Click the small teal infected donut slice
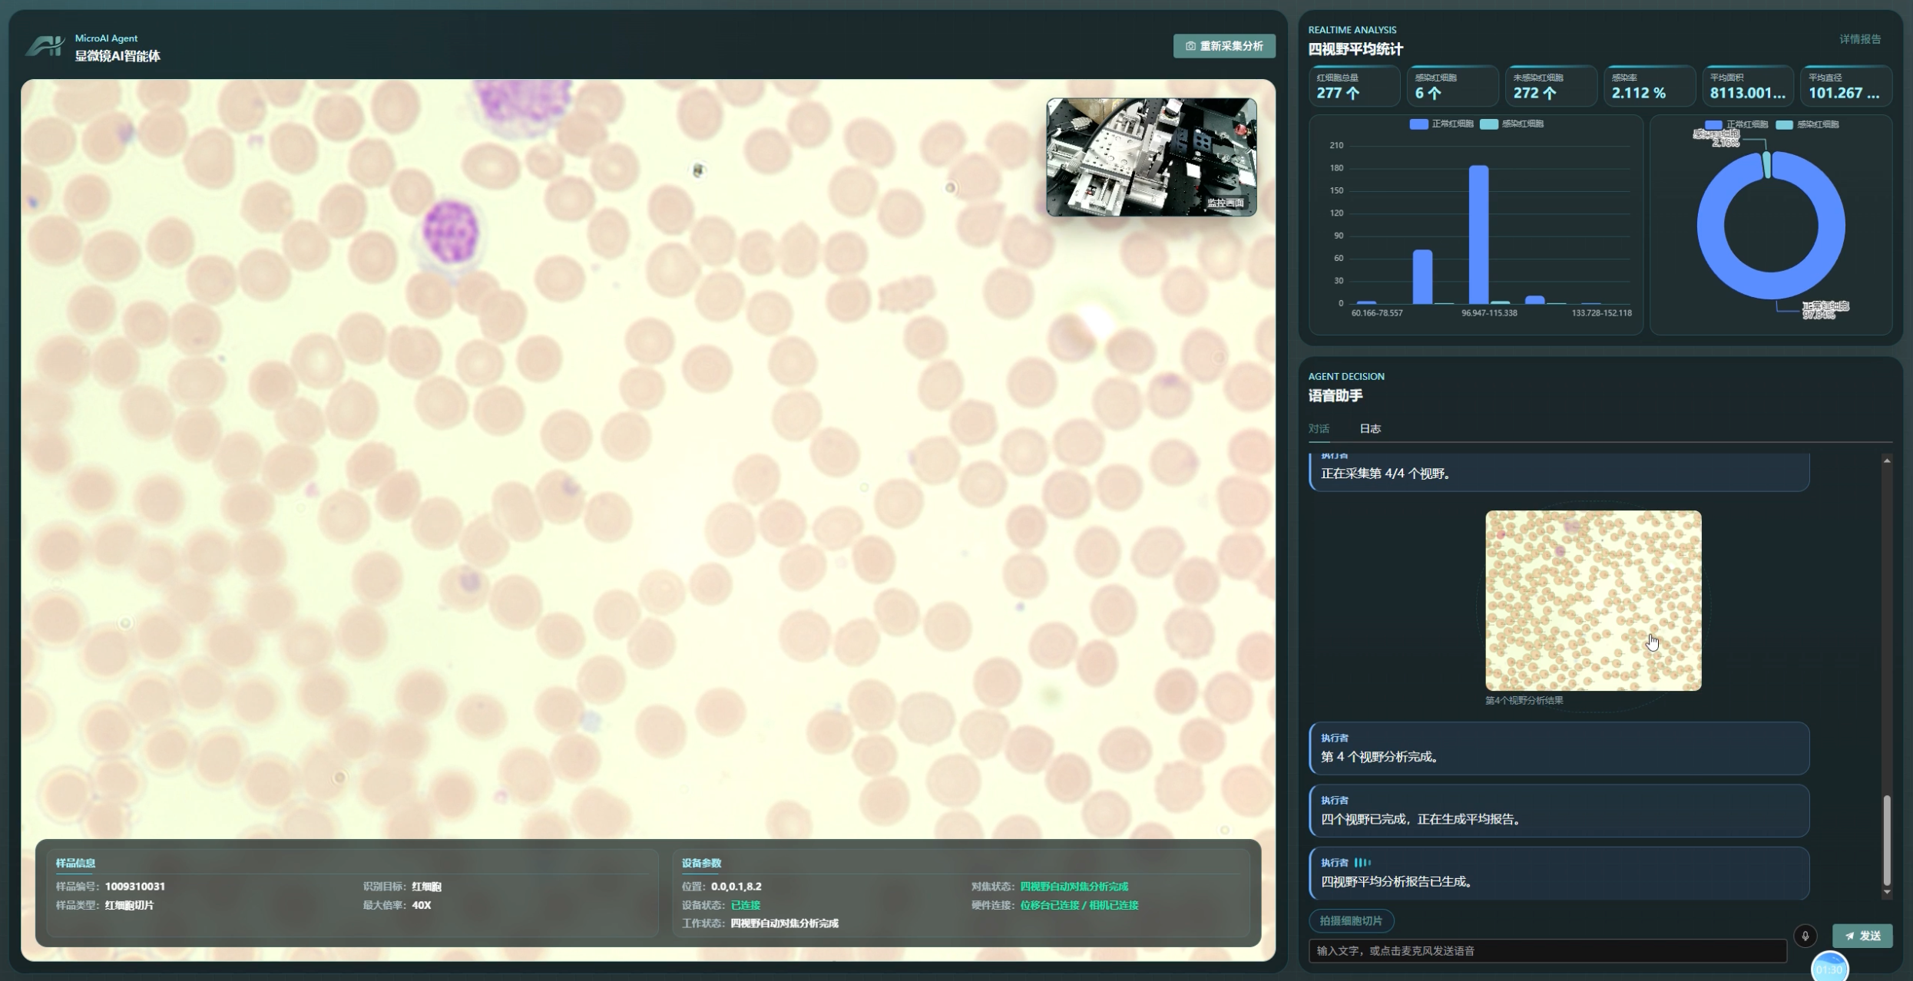Viewport: 1913px width, 981px height. click(x=1767, y=164)
